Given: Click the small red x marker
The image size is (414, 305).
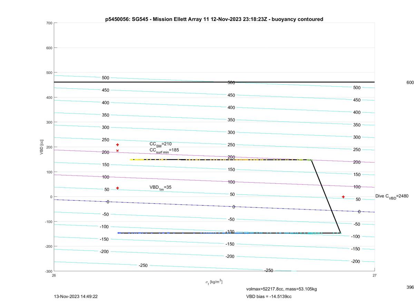Looking at the screenshot, I should tap(117, 151).
